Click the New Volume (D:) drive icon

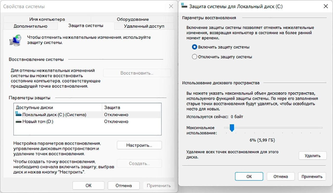[x=18, y=121]
